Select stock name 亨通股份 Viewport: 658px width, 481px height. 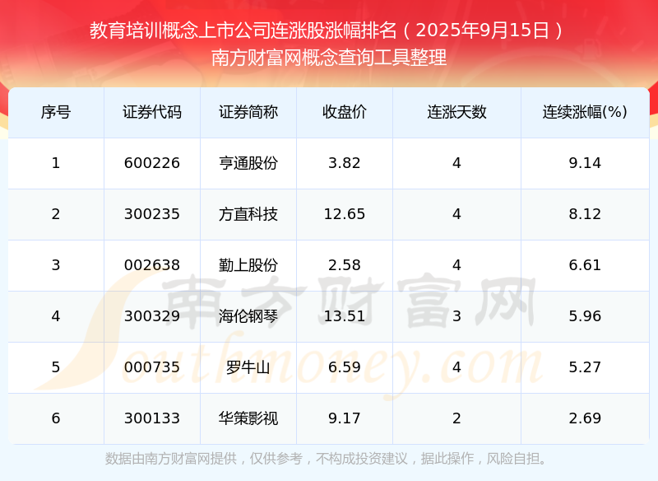click(248, 163)
